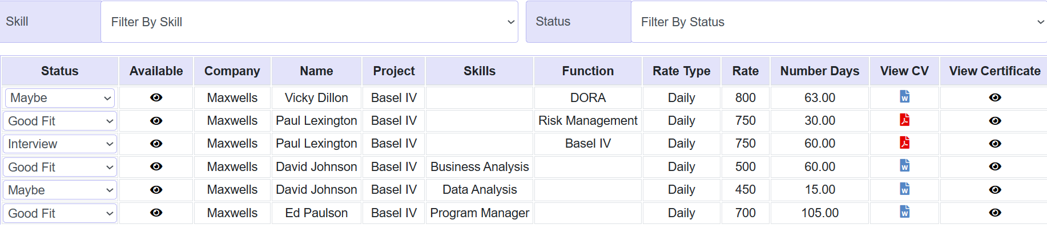Select the Risk Management function cell
This screenshot has width=1047, height=228.
[x=588, y=121]
